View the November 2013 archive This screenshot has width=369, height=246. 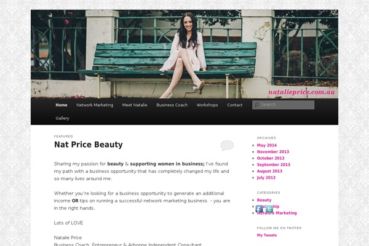pos(273,152)
